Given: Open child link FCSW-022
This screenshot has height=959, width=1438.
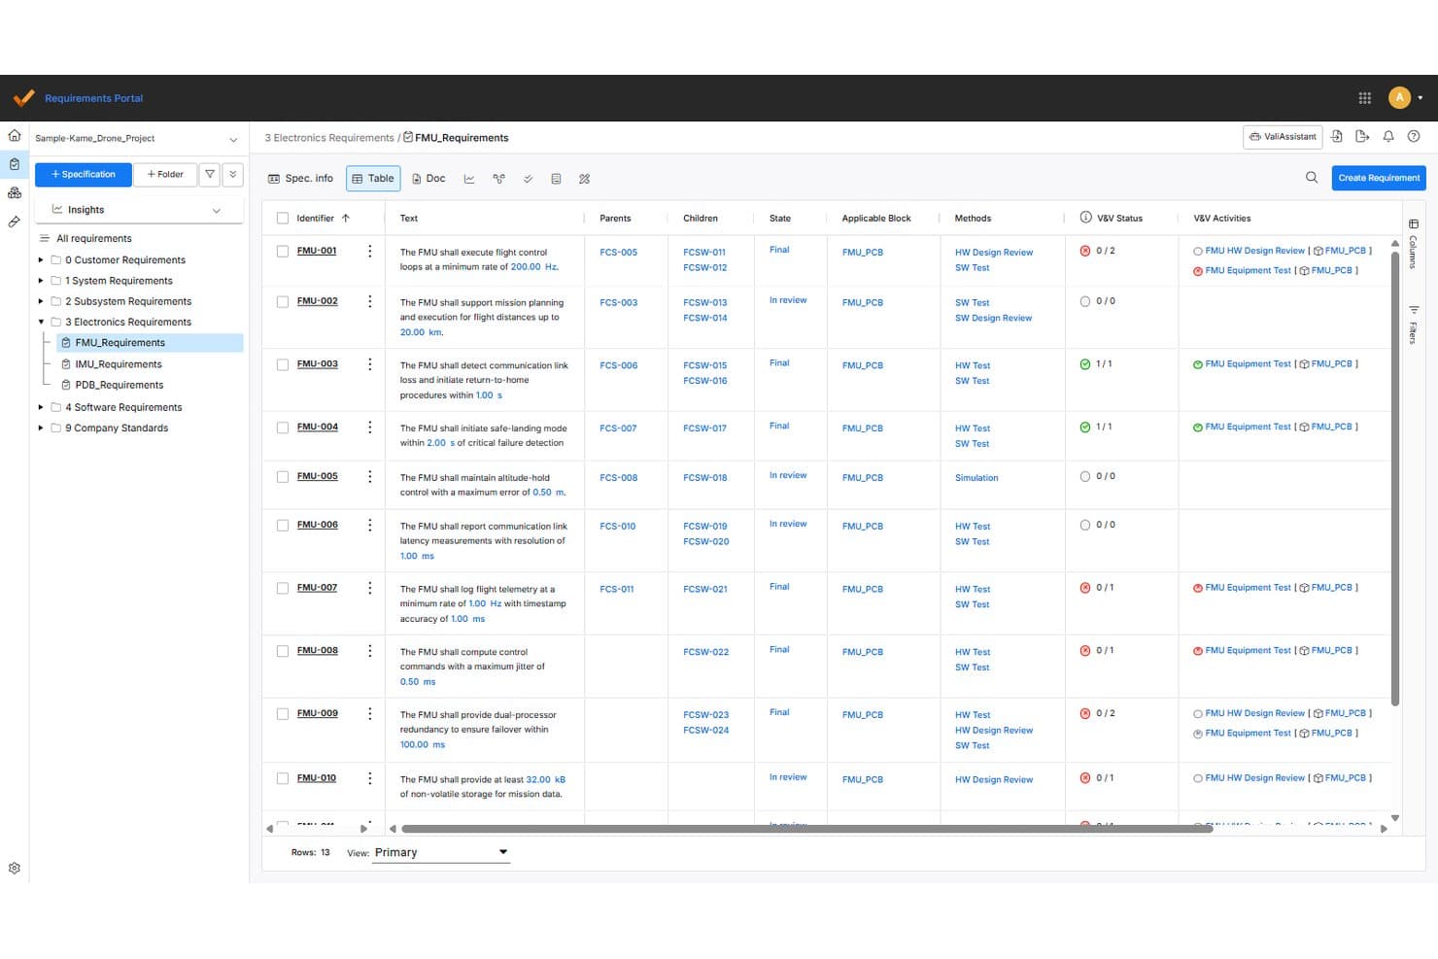Looking at the screenshot, I should [705, 652].
